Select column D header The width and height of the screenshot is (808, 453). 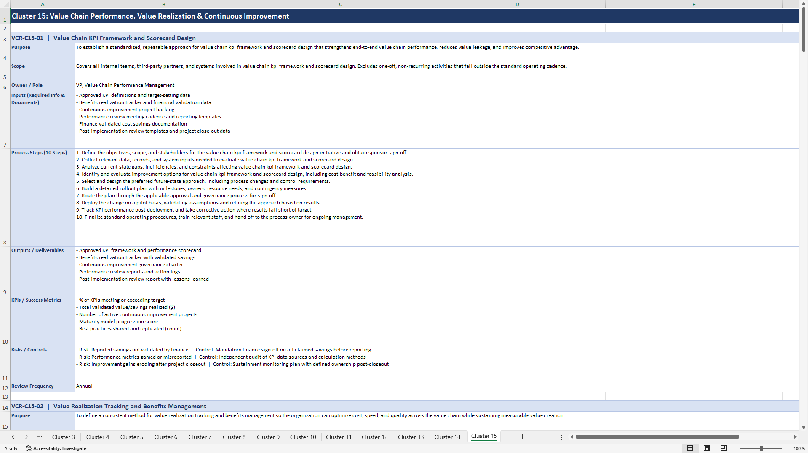517,4
